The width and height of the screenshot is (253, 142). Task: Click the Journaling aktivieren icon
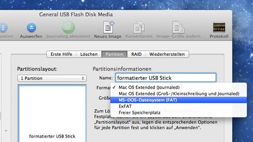pos(68,27)
